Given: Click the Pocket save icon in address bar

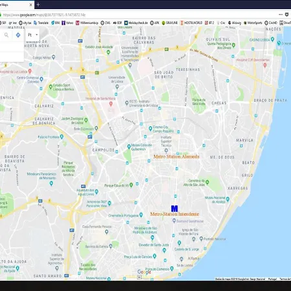Looking at the screenshot, I should pos(287,15).
